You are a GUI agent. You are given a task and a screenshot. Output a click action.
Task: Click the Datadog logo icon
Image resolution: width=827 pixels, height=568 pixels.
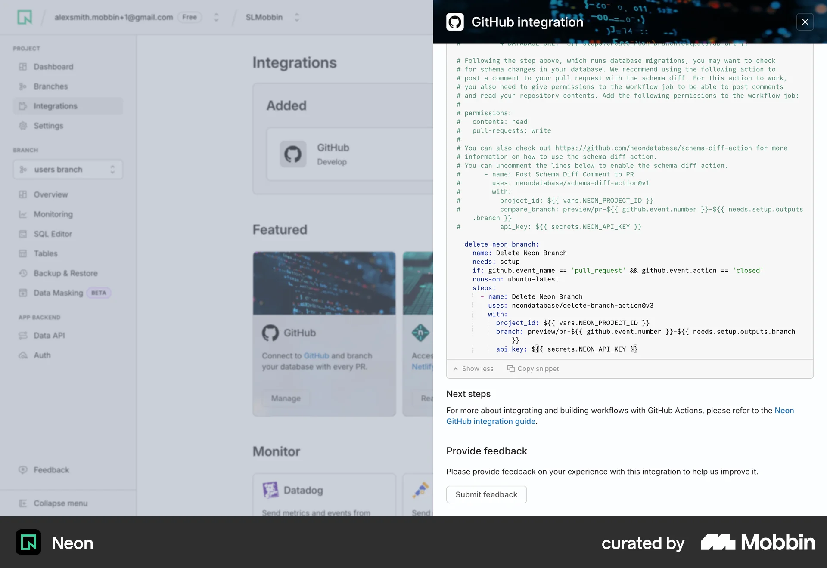point(270,490)
